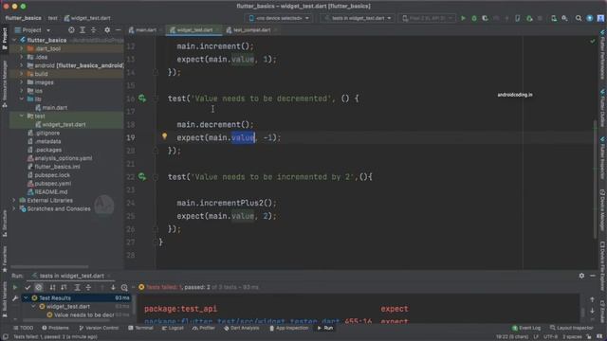Open the Problems tool window tab
This screenshot has height=341, width=607.
pyautogui.click(x=55, y=328)
